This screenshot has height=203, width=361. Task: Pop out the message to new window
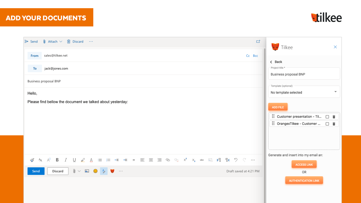click(258, 41)
